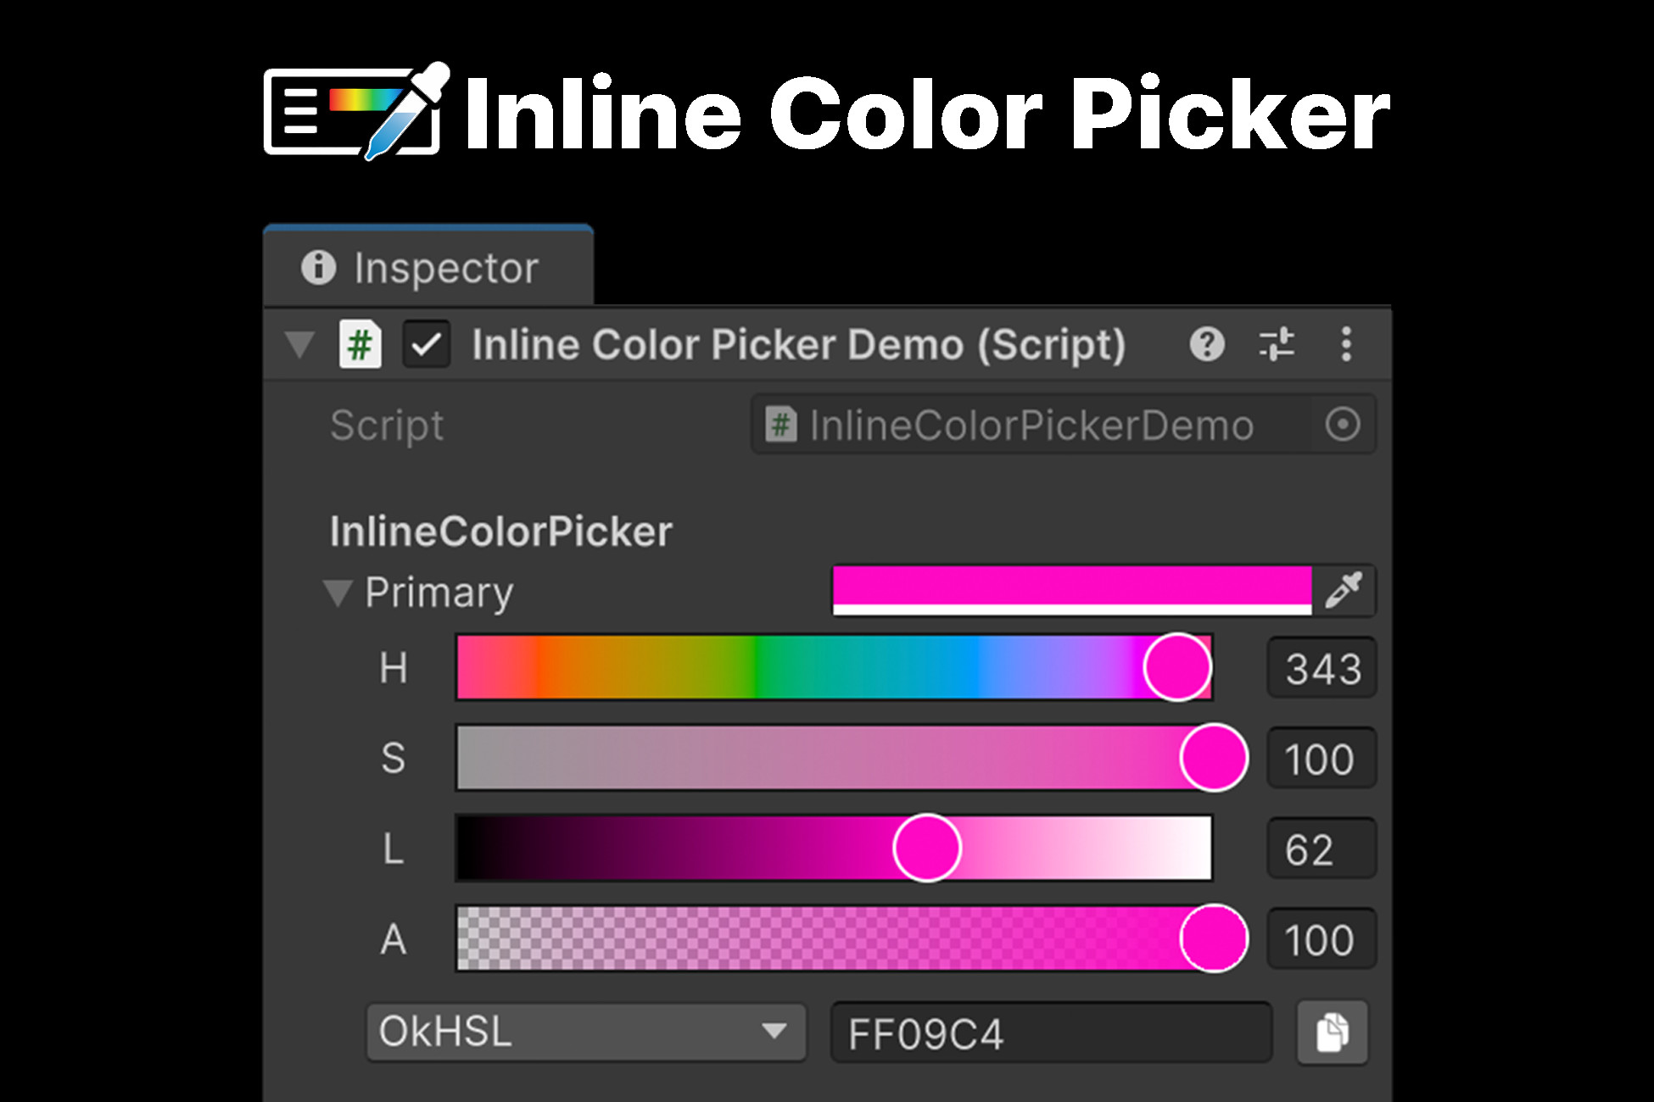The image size is (1654, 1102).
Task: Click the Script field showing InlineColorPickerDemo
Action: tap(1018, 426)
